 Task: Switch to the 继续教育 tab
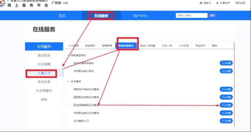click(x=106, y=46)
